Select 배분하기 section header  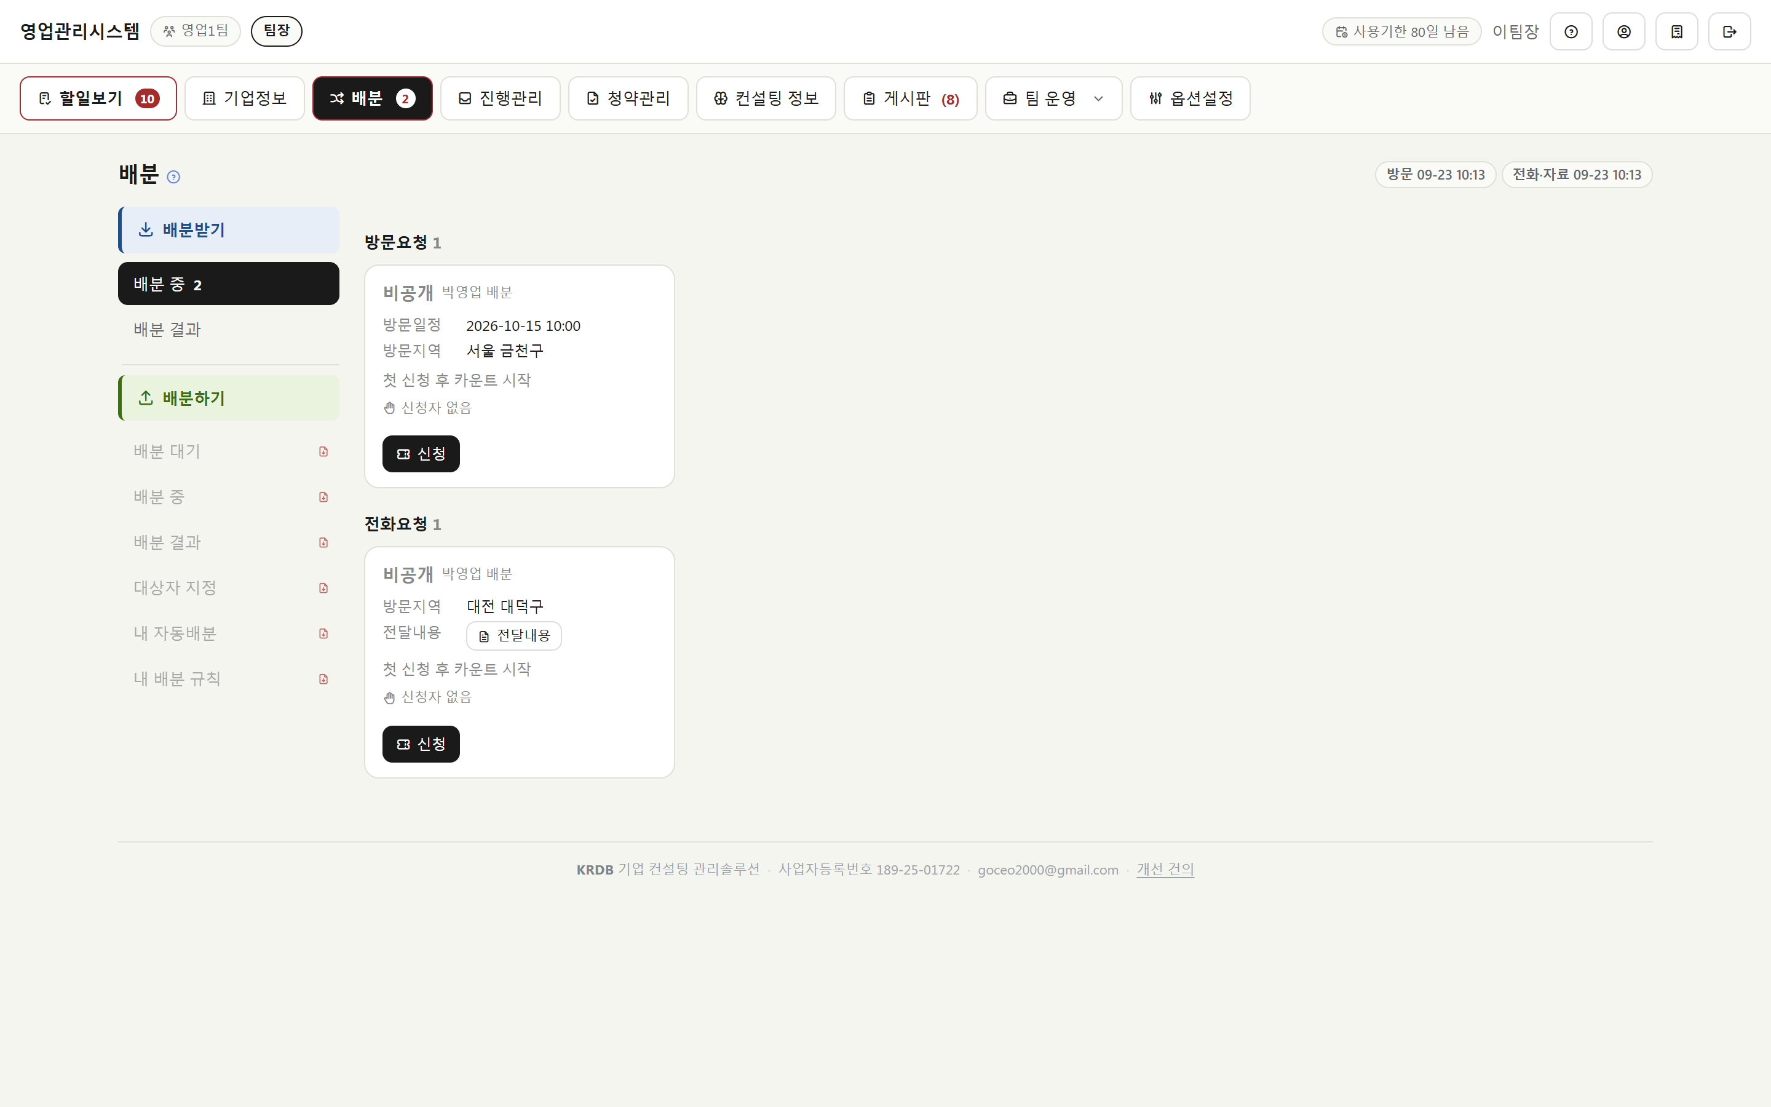(228, 399)
